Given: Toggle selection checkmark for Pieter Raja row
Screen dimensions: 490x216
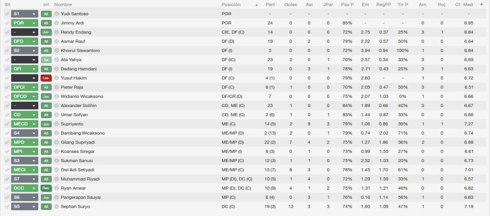Looking at the screenshot, I should pos(7,87).
